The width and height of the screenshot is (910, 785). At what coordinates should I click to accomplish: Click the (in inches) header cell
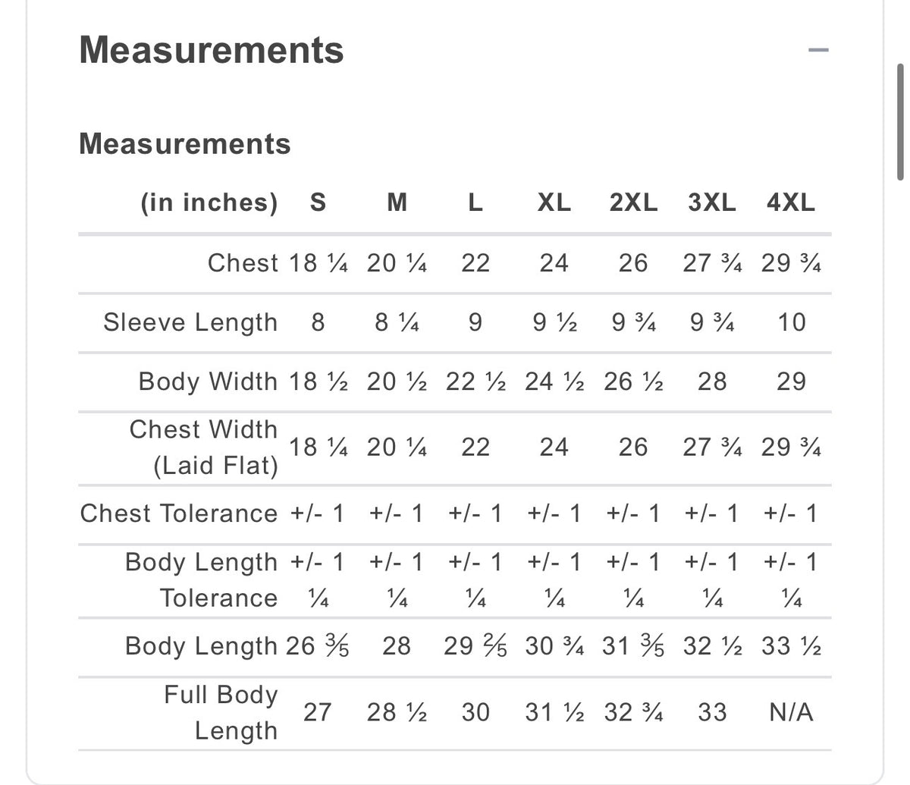[209, 203]
